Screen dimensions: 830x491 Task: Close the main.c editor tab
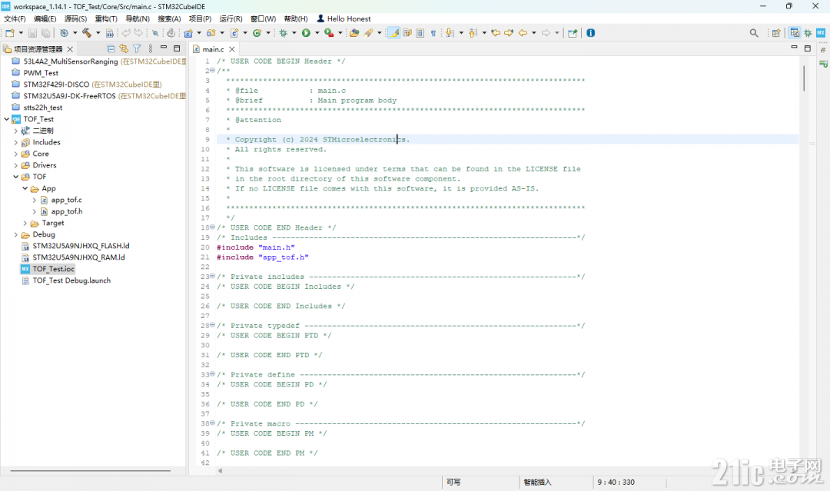click(x=232, y=49)
